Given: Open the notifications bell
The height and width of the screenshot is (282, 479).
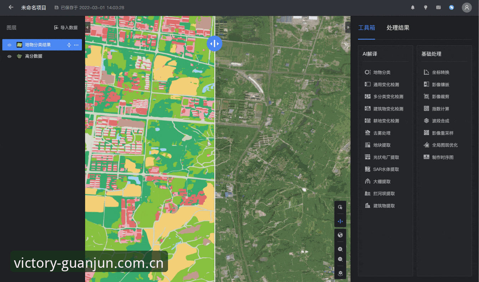Looking at the screenshot, I should tap(413, 7).
